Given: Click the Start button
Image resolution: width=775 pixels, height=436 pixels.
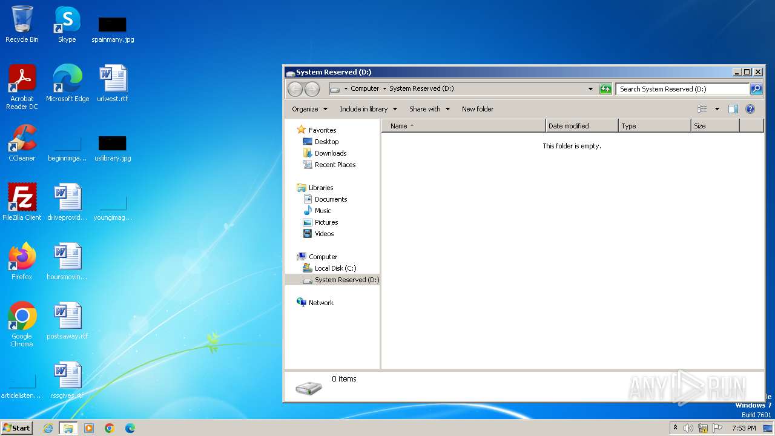Looking at the screenshot, I should tap(17, 428).
